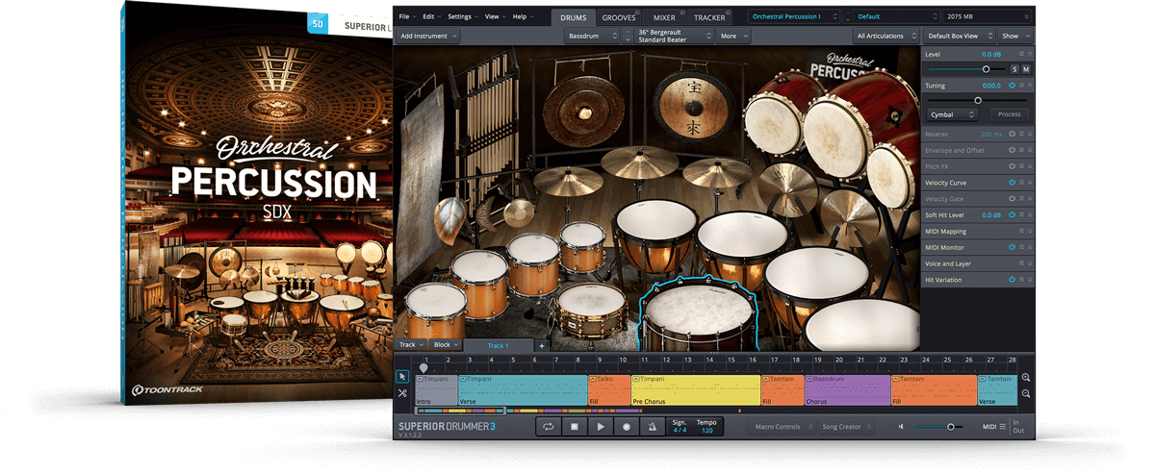Open the Voice and Layer menu icon
The height and width of the screenshot is (474, 1155).
[x=1021, y=263]
